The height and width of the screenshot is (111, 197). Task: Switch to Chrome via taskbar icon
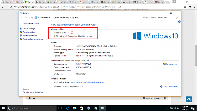pos(89,108)
